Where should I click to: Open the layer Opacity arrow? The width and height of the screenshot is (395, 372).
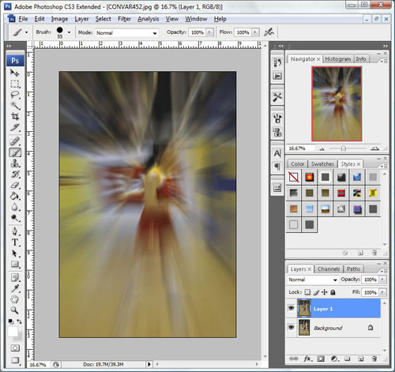coord(382,280)
